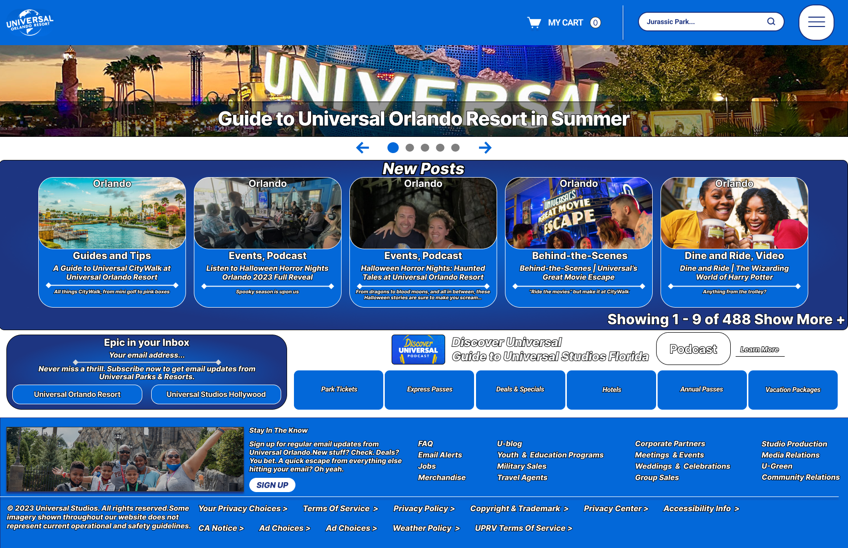This screenshot has height=548, width=848.
Task: Open the hamburger menu icon
Action: 816,22
